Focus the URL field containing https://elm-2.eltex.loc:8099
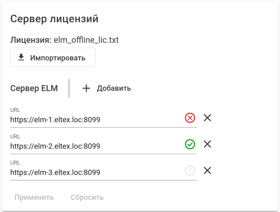280x212 pixels. (x=94, y=146)
